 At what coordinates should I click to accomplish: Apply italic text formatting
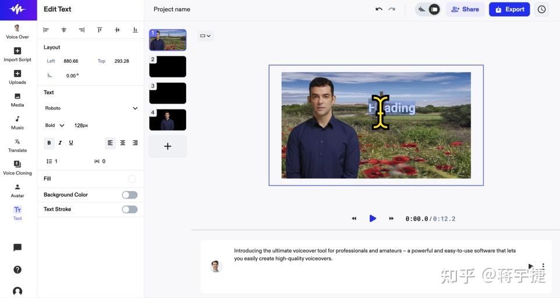point(60,143)
